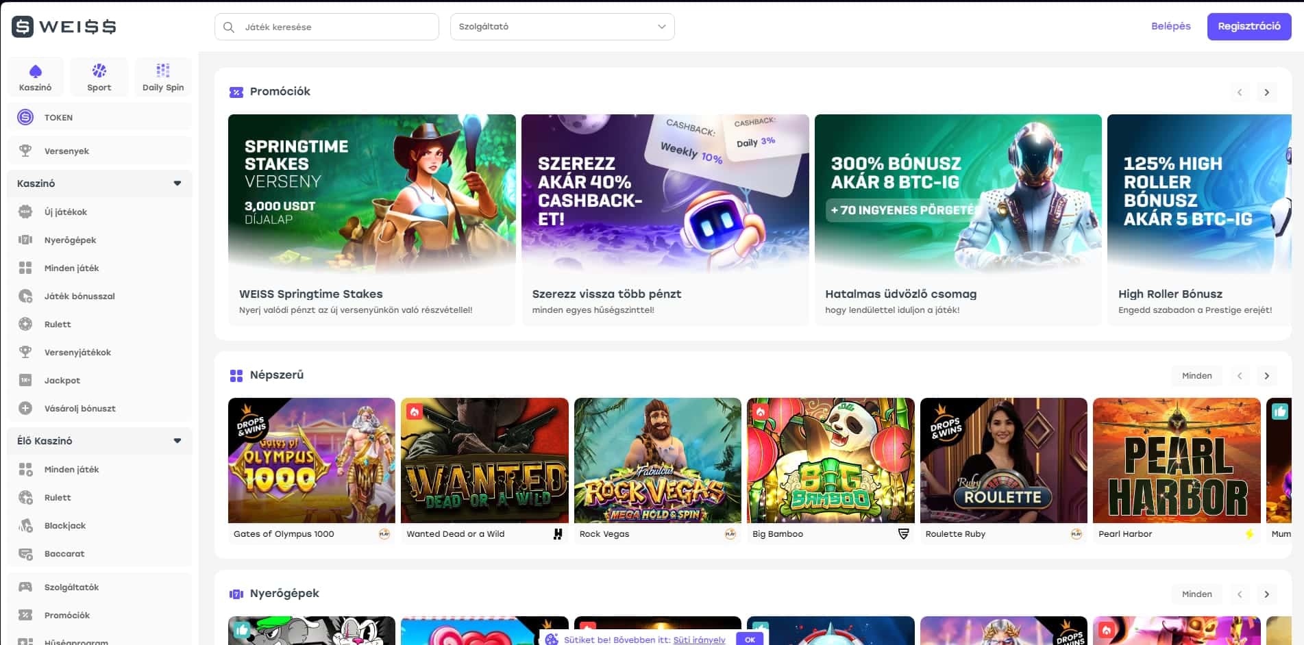Open the Gates of Olympus 1000 game thumbnail

click(312, 460)
